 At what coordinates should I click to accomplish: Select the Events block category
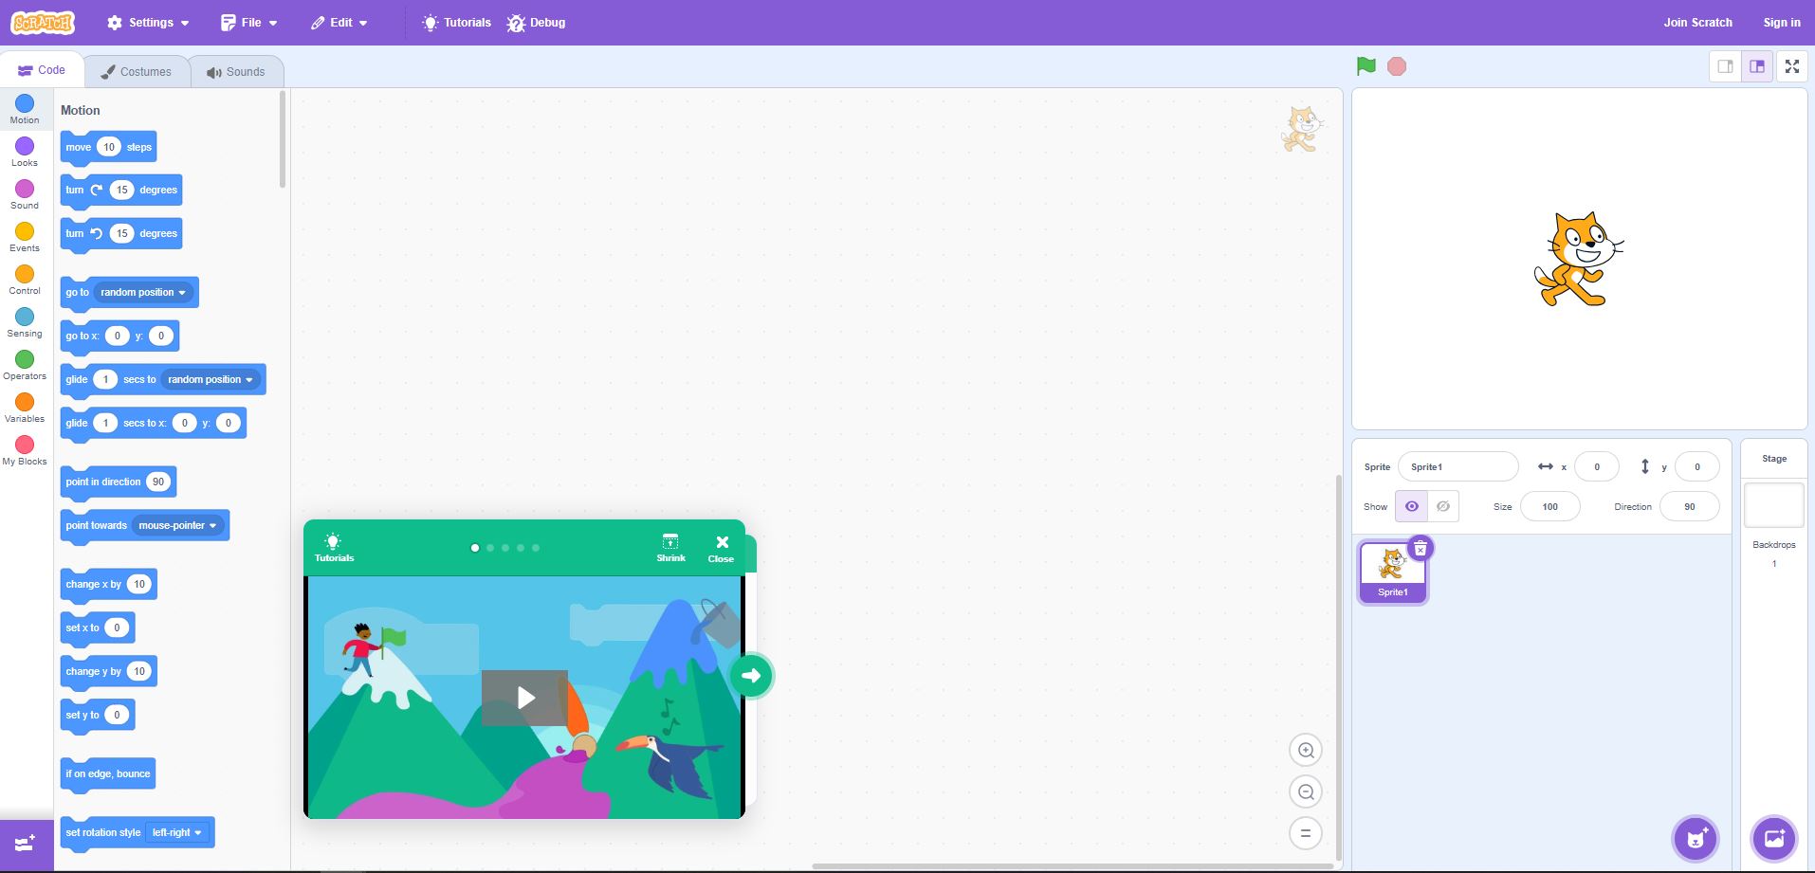point(24,234)
